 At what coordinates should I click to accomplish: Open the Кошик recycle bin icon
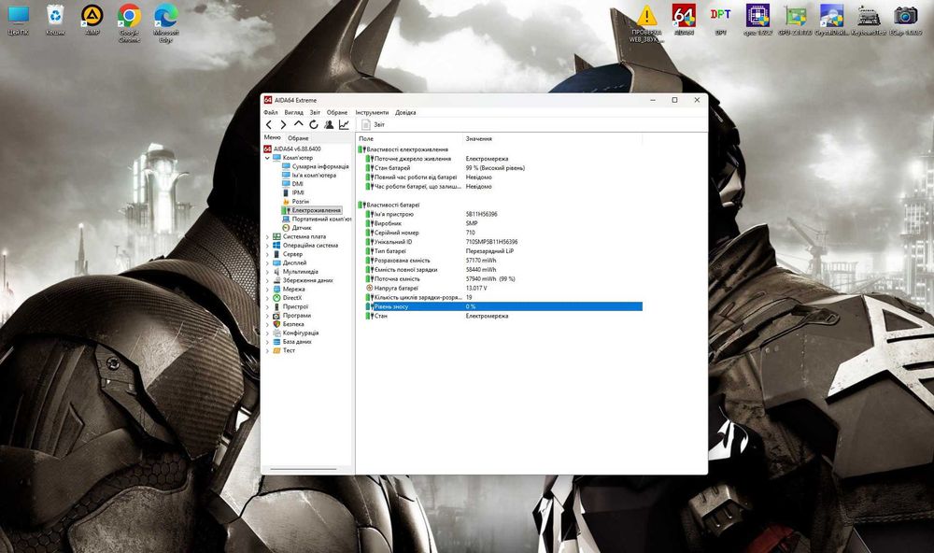coord(55,21)
